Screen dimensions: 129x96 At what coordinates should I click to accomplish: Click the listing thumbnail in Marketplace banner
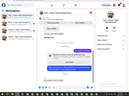tap(40, 18)
